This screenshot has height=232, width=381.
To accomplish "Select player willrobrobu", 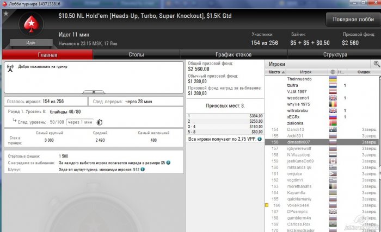I will 297,110.
